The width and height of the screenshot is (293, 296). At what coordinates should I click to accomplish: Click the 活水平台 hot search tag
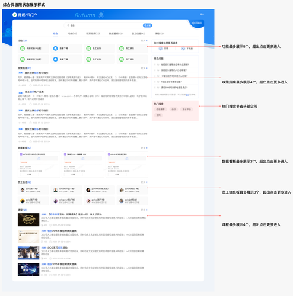187,110
